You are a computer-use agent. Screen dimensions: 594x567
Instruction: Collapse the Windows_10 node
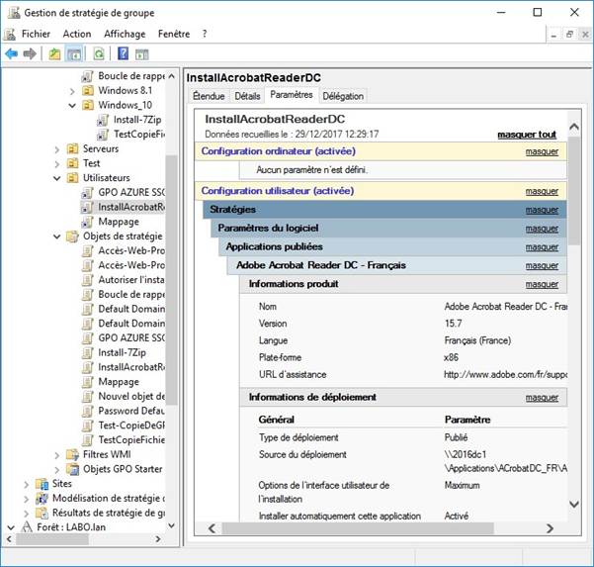click(72, 106)
